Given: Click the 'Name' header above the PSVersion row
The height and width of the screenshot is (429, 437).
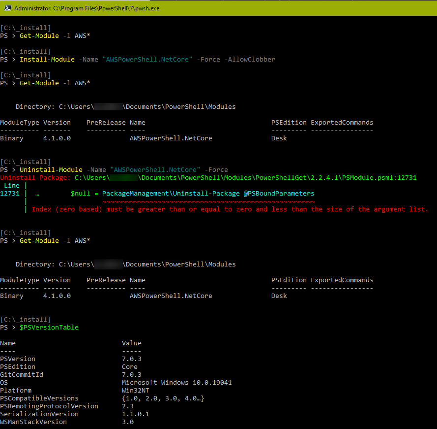Looking at the screenshot, I should [x=8, y=343].
